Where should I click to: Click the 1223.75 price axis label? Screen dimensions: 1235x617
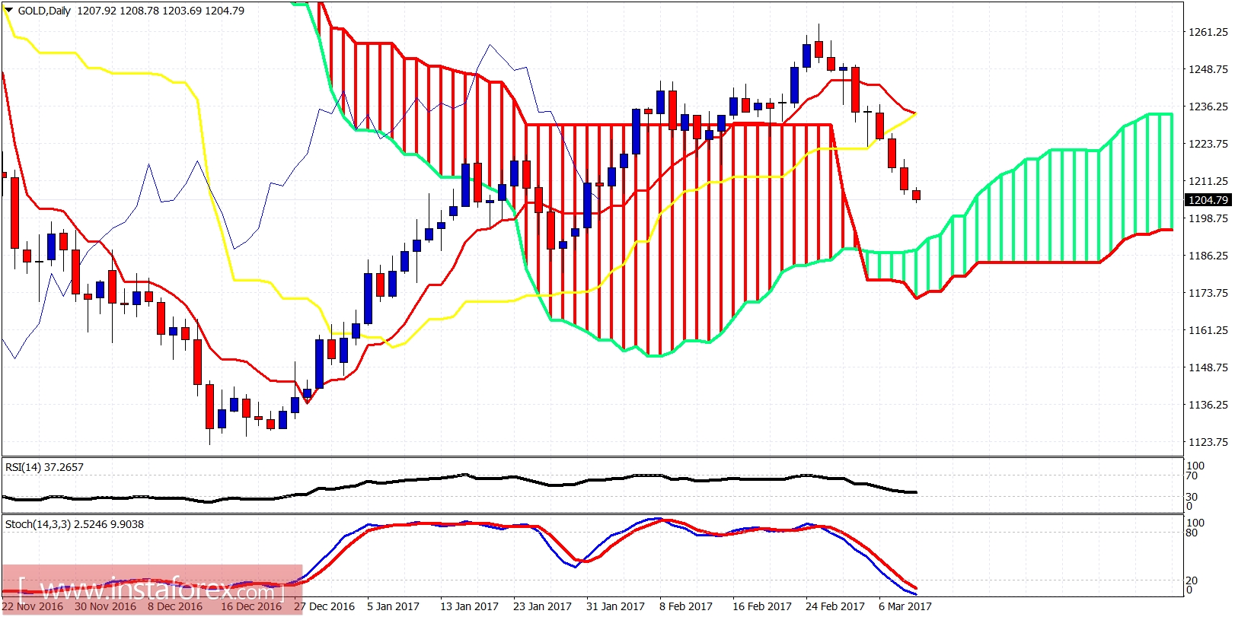(x=1208, y=144)
